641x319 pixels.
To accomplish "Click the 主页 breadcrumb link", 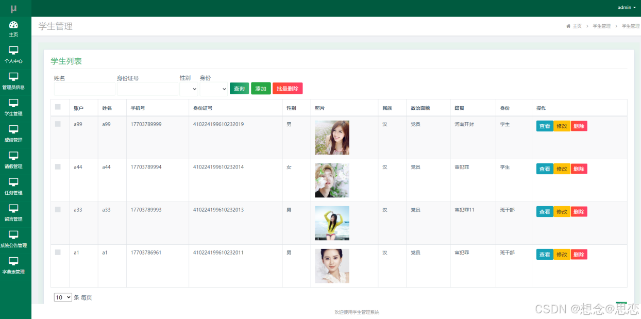I will 577,26.
